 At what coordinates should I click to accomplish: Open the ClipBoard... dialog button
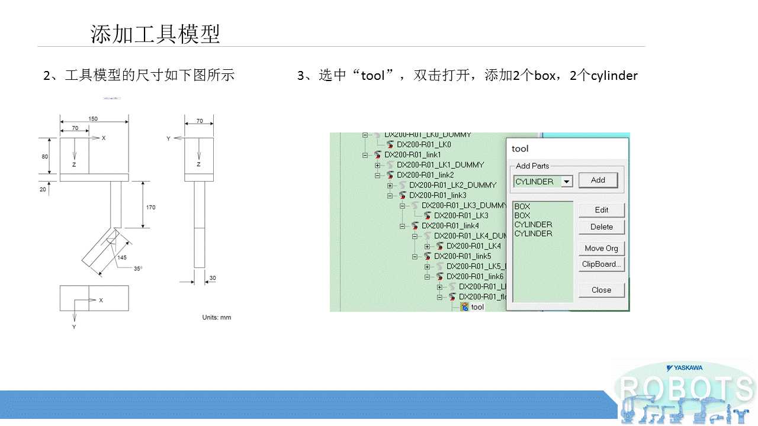(x=602, y=264)
